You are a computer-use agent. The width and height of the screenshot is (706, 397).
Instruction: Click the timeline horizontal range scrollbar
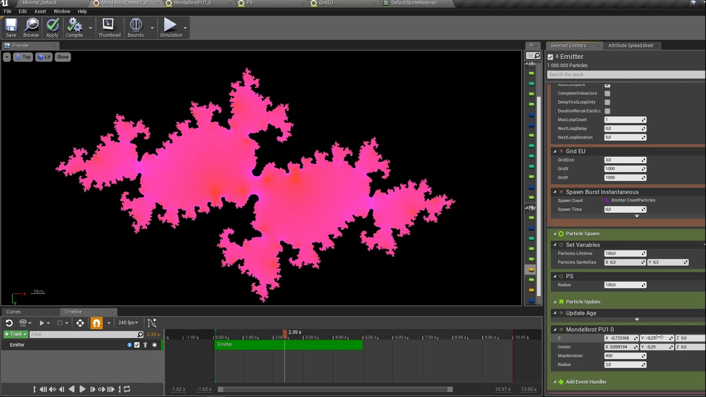coord(336,390)
